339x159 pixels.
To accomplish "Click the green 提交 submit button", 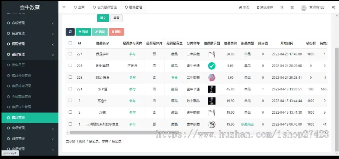I will pos(103,18).
